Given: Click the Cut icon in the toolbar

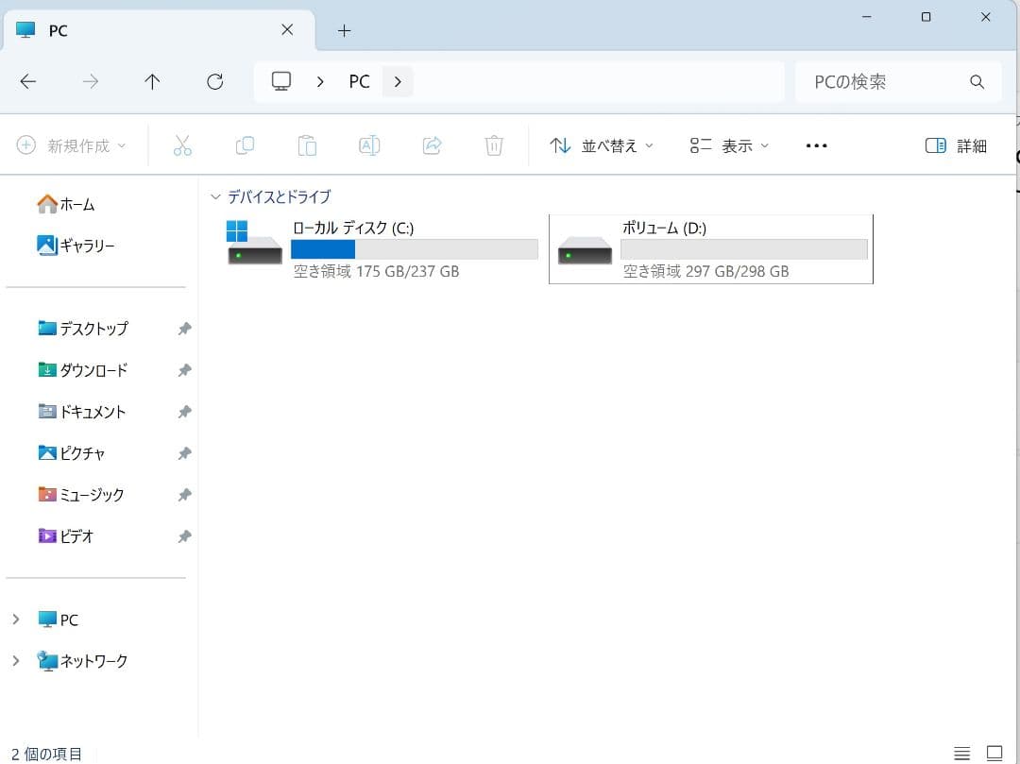Looking at the screenshot, I should [182, 144].
